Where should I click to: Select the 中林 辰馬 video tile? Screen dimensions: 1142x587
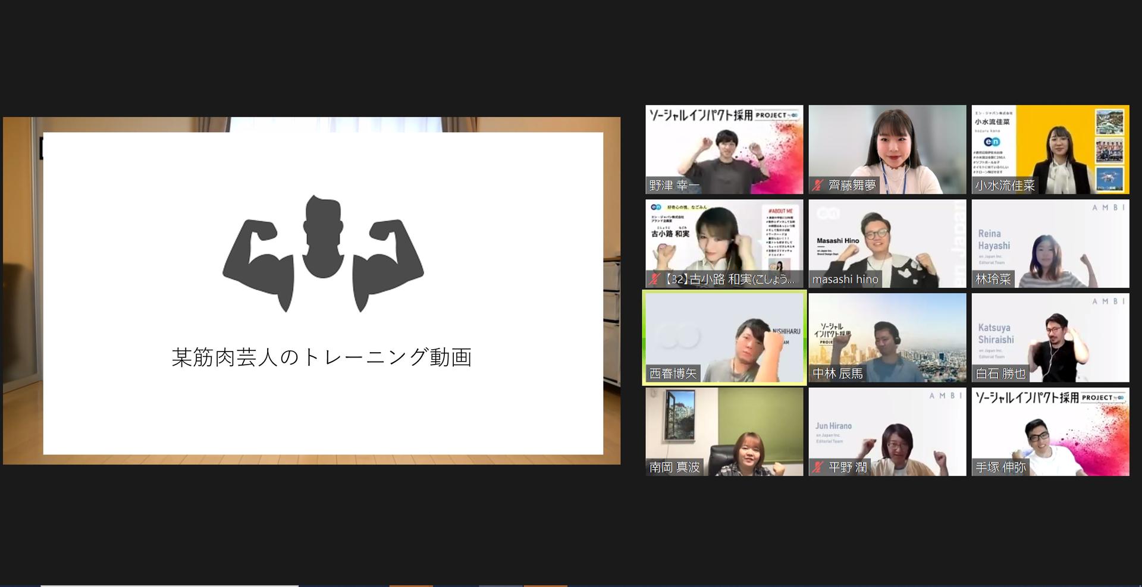(x=887, y=337)
